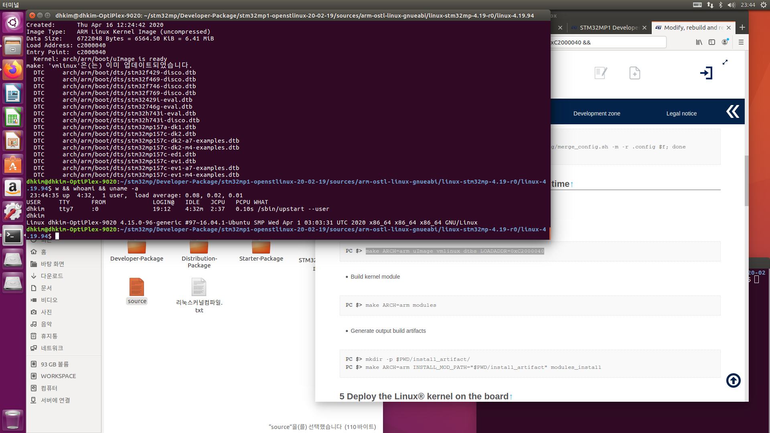Image resolution: width=770 pixels, height=433 pixels.
Task: Click the Firefox page vertical scrollbar
Action: coord(746,180)
